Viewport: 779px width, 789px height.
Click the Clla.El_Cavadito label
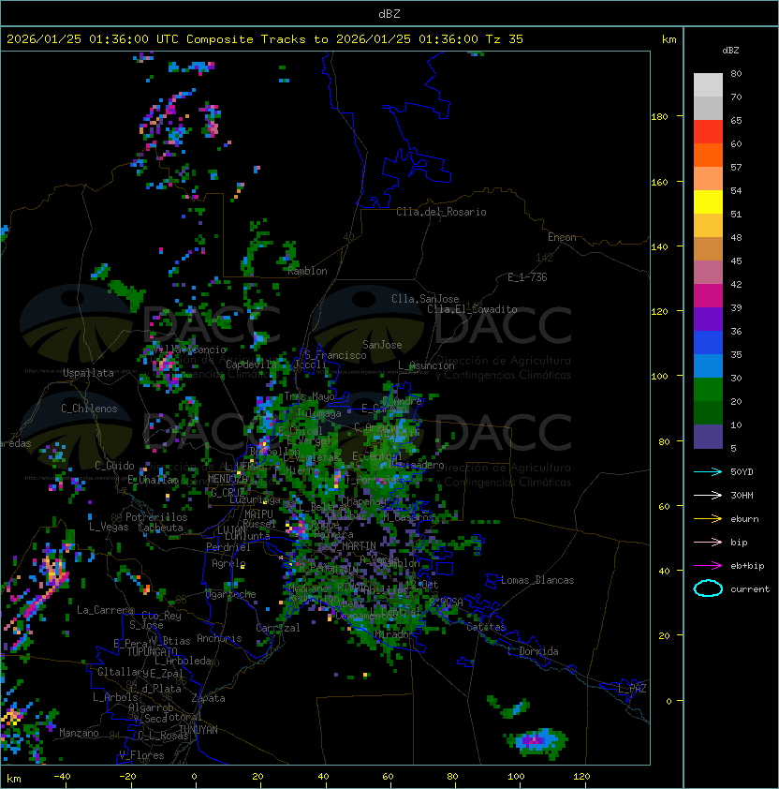472,309
